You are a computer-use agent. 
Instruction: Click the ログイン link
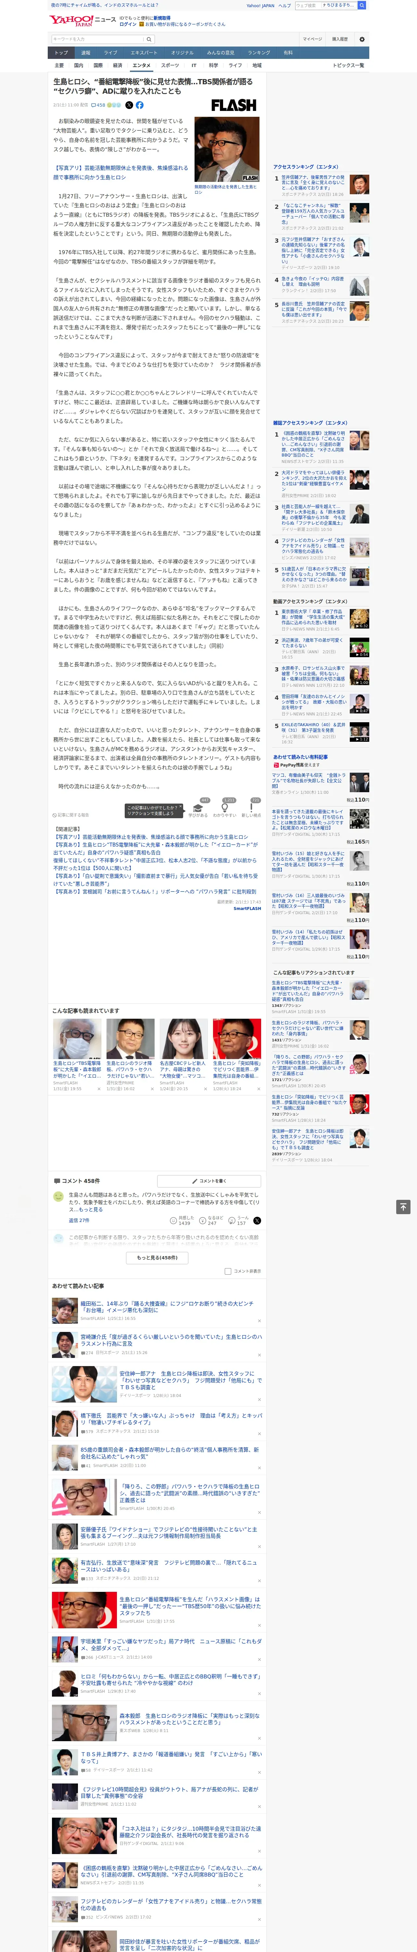coord(128,24)
